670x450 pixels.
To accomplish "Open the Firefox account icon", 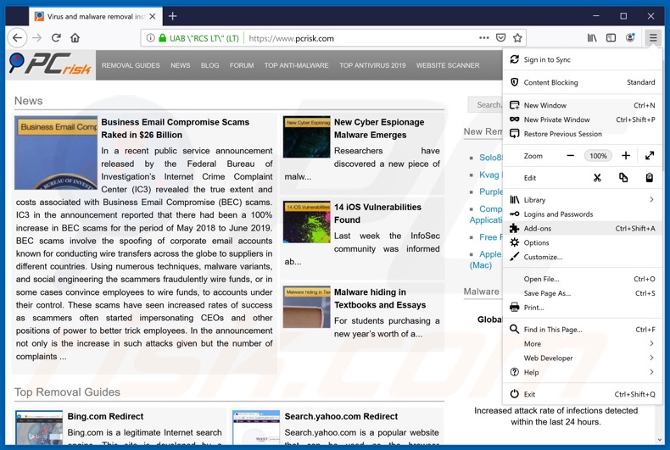I will (630, 38).
